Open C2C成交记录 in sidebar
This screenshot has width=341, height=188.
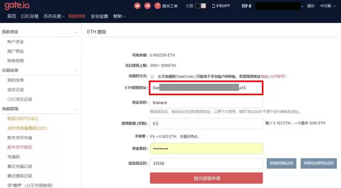(20, 99)
